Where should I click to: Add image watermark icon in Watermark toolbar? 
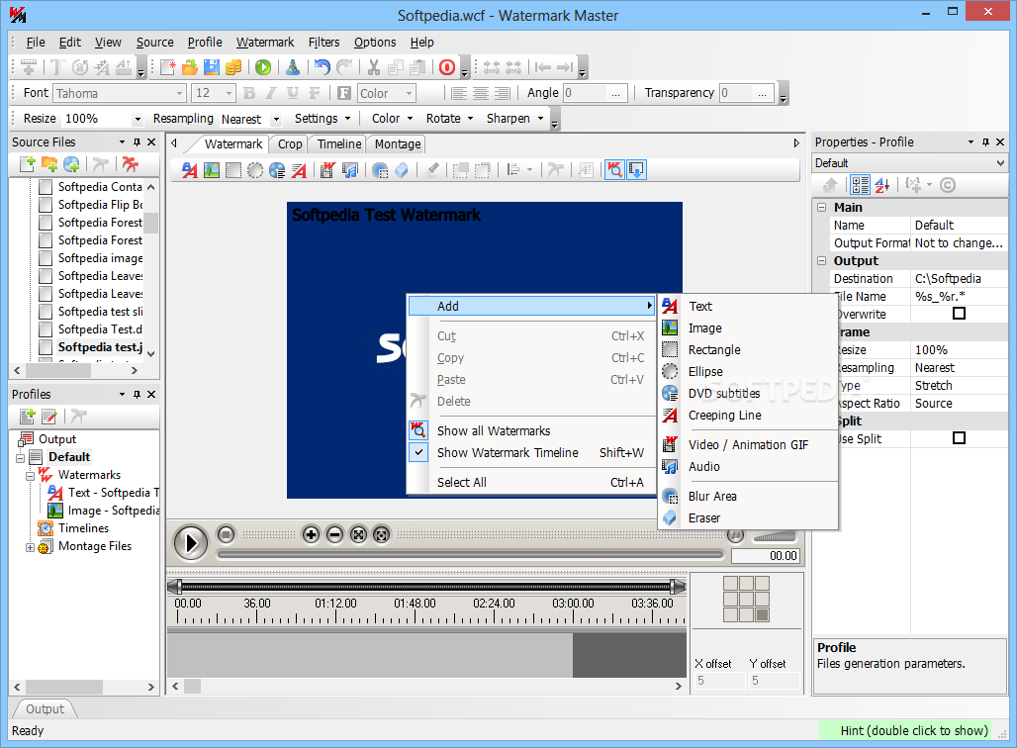212,170
